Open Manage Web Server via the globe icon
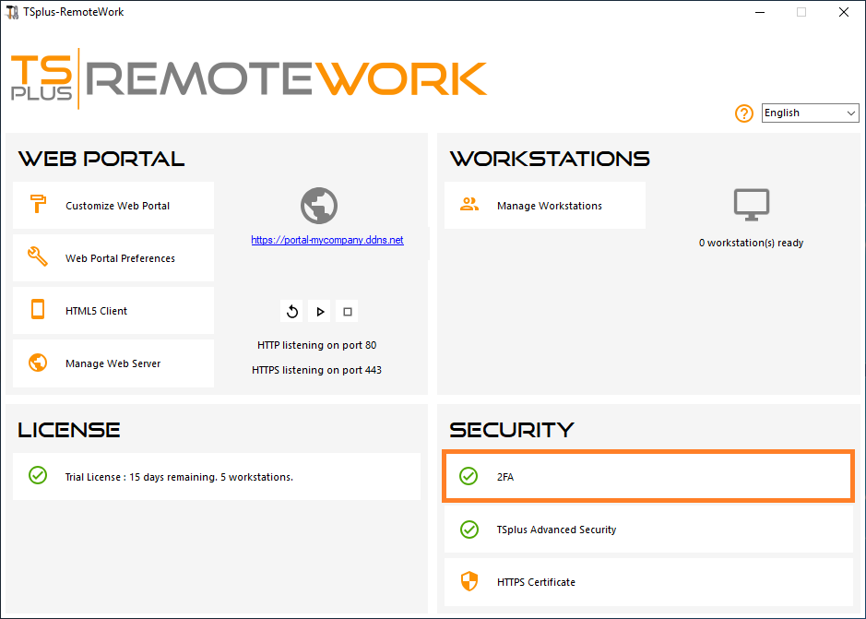This screenshot has width=866, height=619. 38,363
